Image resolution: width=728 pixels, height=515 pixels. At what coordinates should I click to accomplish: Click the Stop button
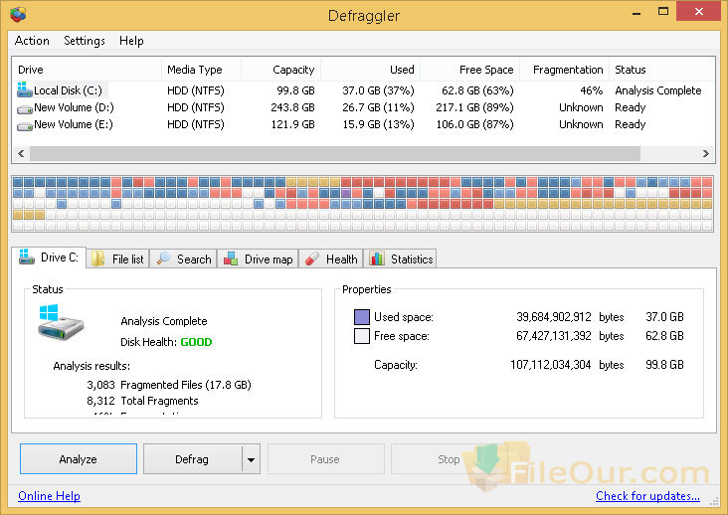[x=449, y=459]
